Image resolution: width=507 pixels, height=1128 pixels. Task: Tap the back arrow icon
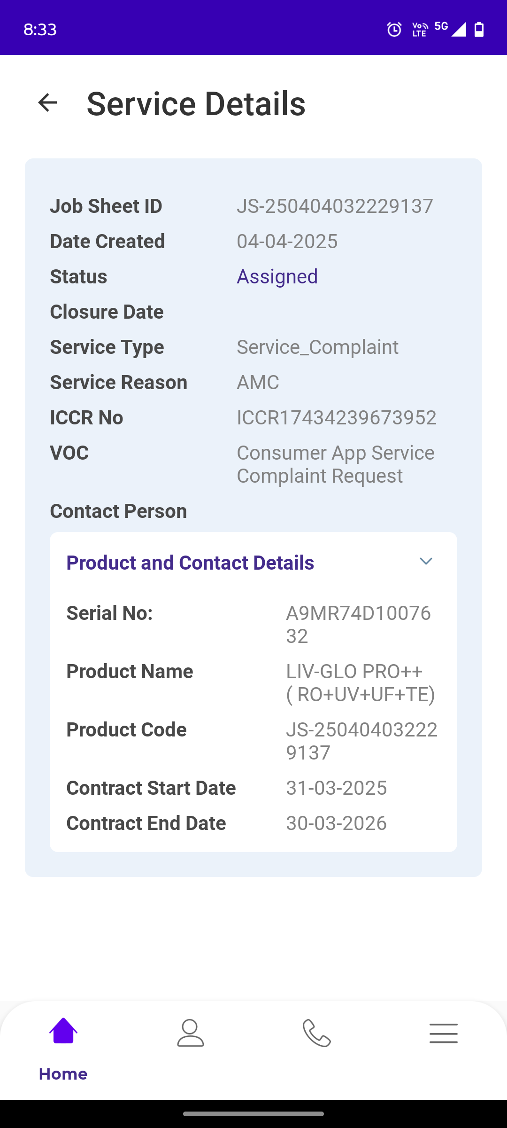(x=47, y=102)
